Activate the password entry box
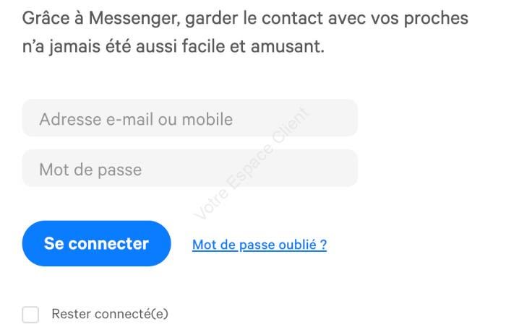This screenshot has width=506, height=332. (189, 168)
